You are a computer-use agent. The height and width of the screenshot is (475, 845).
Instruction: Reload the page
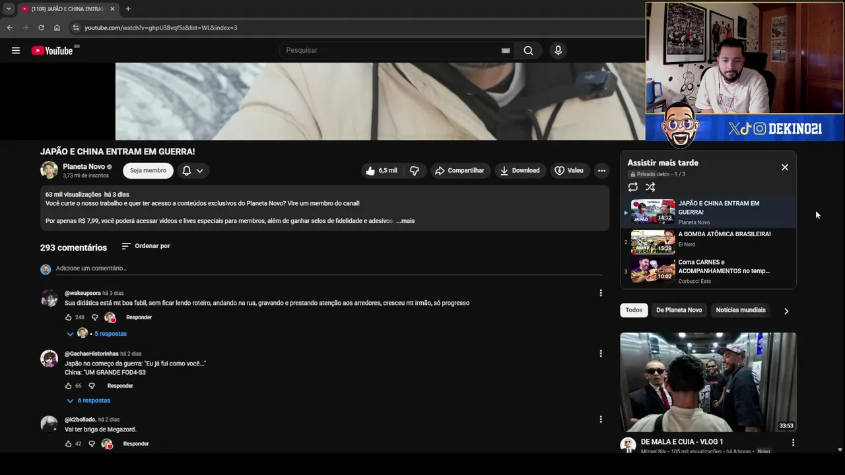pyautogui.click(x=41, y=28)
